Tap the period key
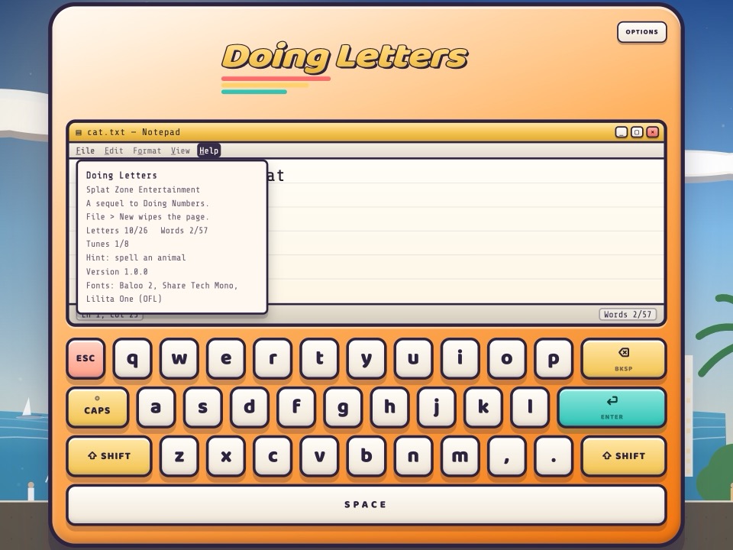The width and height of the screenshot is (733, 550). 553,456
